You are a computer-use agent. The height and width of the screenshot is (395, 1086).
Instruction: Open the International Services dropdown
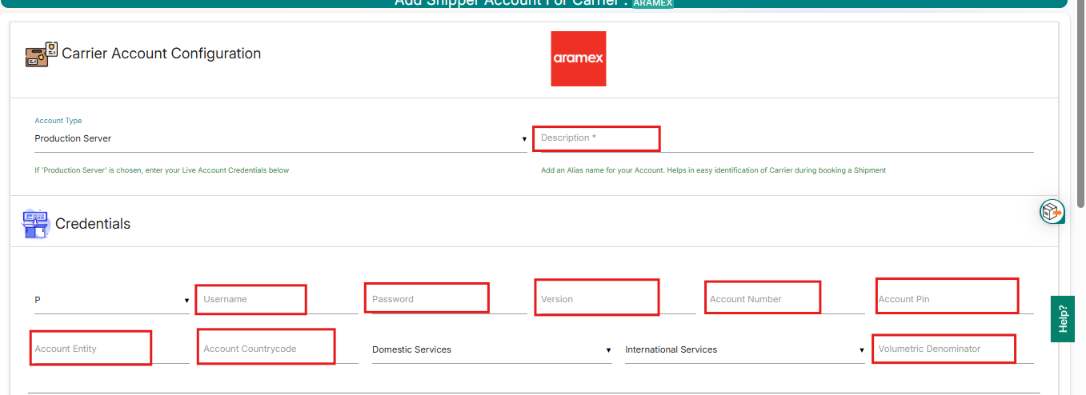tap(745, 349)
